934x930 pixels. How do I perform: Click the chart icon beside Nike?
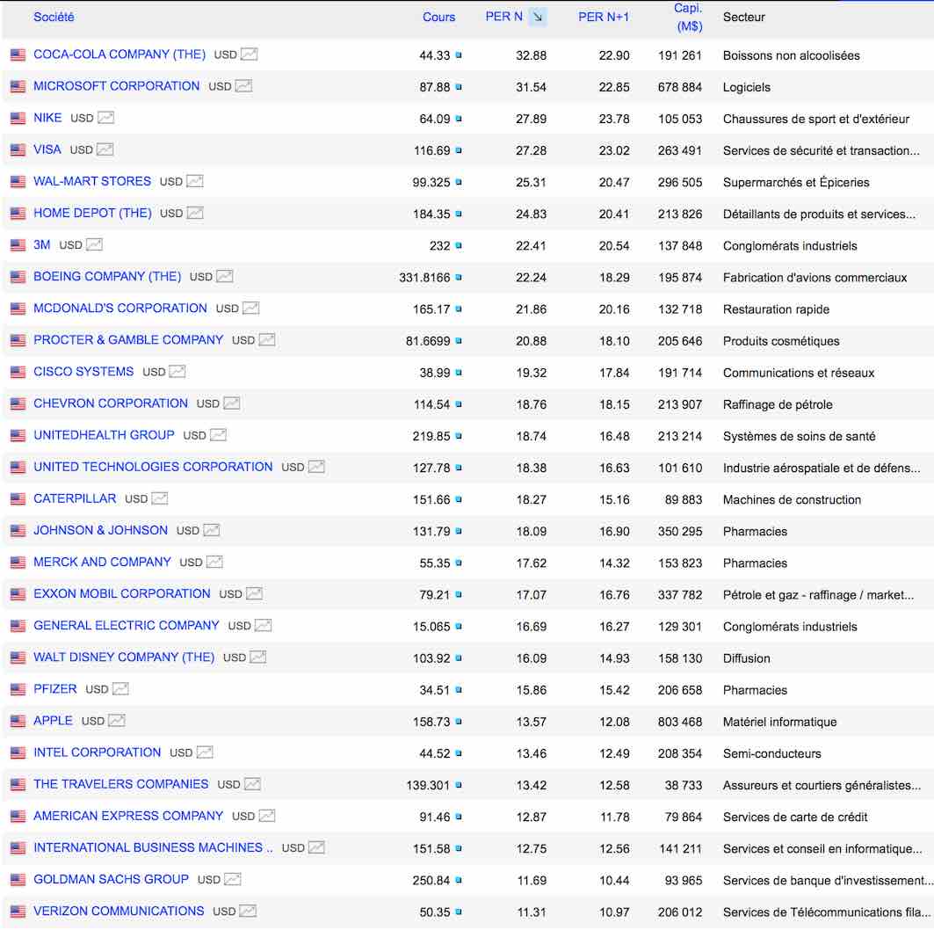(106, 118)
